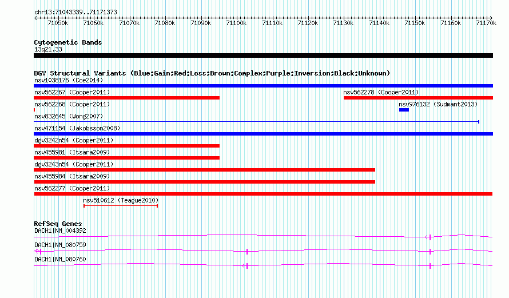Select nsv562278 (Cooper2011) red loss bar
Screen dimensions: 509x298
(x=418, y=98)
